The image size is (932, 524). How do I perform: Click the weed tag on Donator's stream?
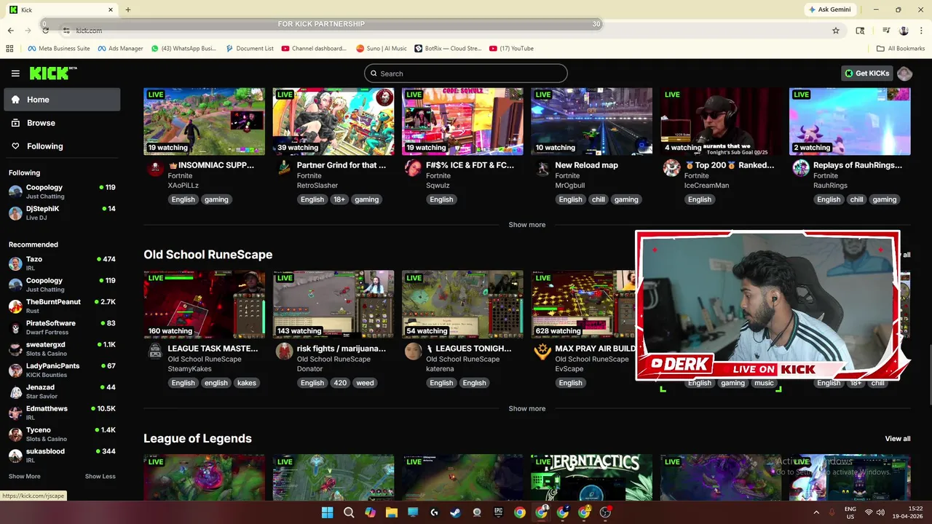(x=365, y=383)
